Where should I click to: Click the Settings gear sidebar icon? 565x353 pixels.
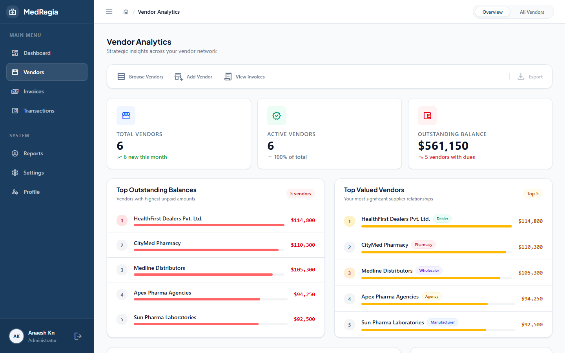[x=15, y=173]
